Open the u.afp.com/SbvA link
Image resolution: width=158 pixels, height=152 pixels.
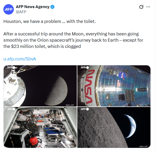click(x=20, y=59)
